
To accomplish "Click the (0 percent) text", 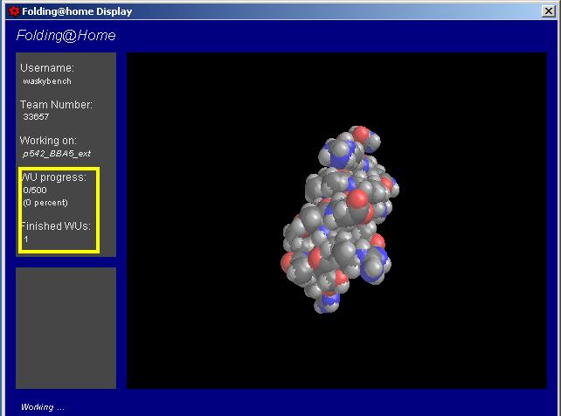I will point(45,203).
